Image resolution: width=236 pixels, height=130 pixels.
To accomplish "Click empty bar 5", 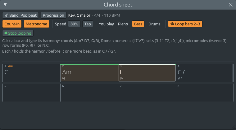I will tap(31, 93).
